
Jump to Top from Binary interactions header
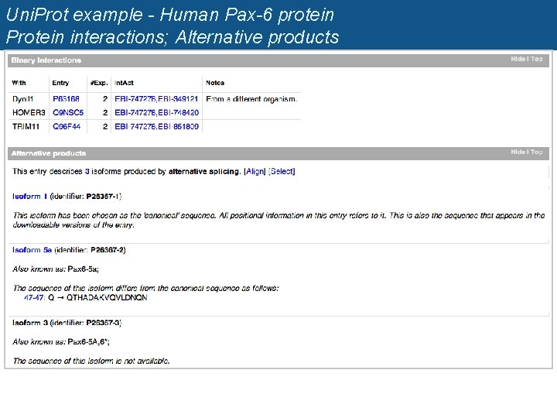coord(537,59)
